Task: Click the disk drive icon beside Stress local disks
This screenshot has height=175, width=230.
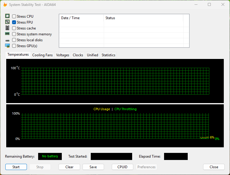Action: tap(7, 40)
